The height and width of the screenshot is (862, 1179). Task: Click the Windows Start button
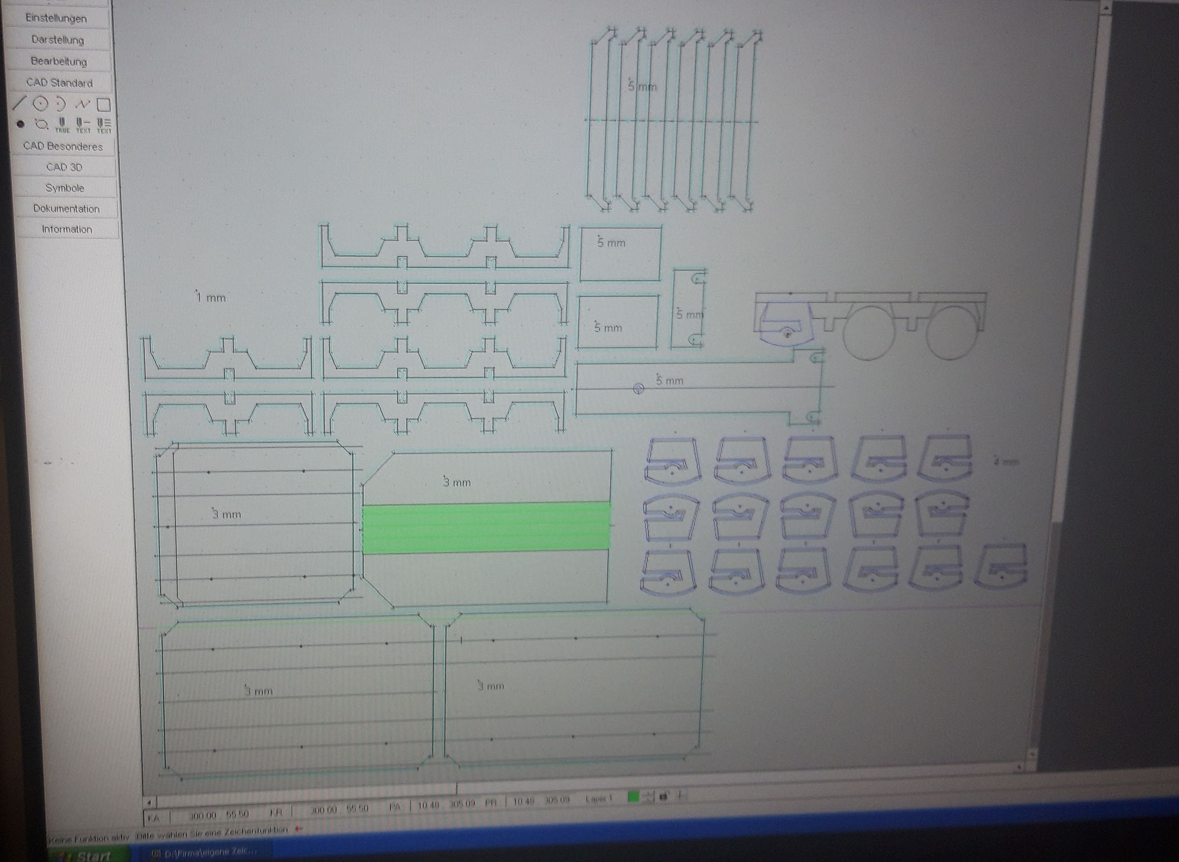88,855
